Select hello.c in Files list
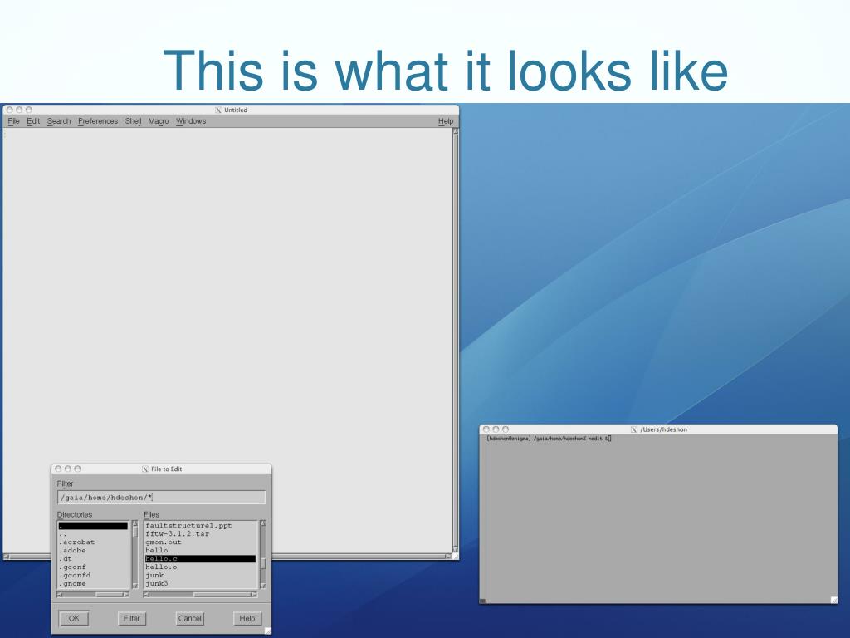Image resolution: width=850 pixels, height=638 pixels. click(201, 559)
